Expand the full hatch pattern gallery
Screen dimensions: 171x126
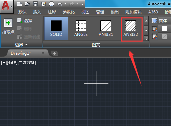click(x=146, y=38)
